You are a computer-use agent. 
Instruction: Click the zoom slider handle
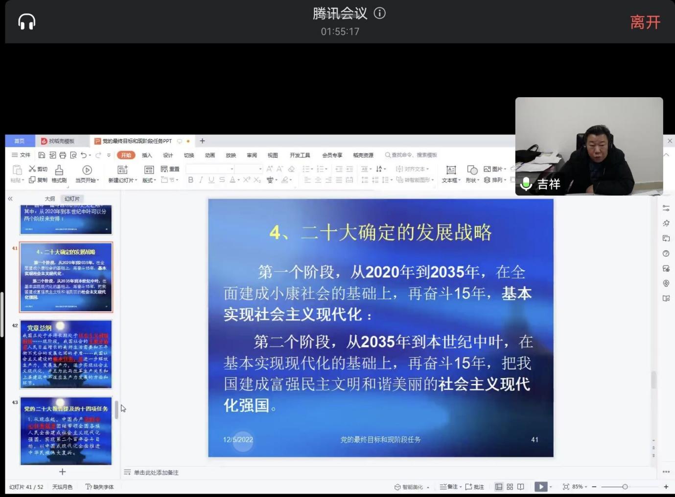[x=625, y=487]
